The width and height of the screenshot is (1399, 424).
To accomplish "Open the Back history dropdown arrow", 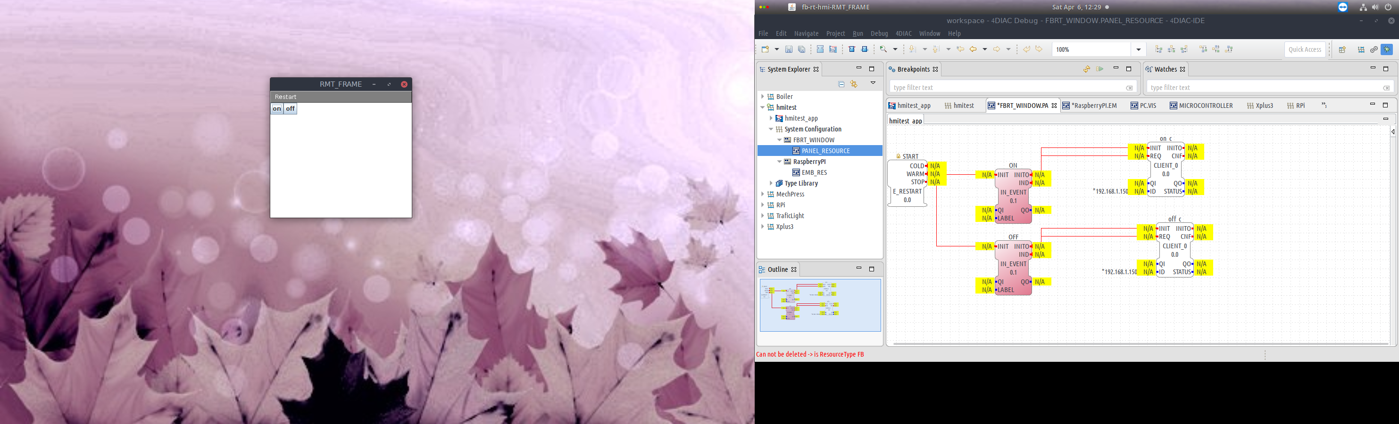I will pyautogui.click(x=984, y=49).
